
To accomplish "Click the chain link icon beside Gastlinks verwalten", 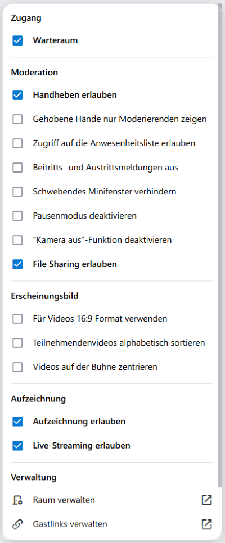I will coord(17,524).
